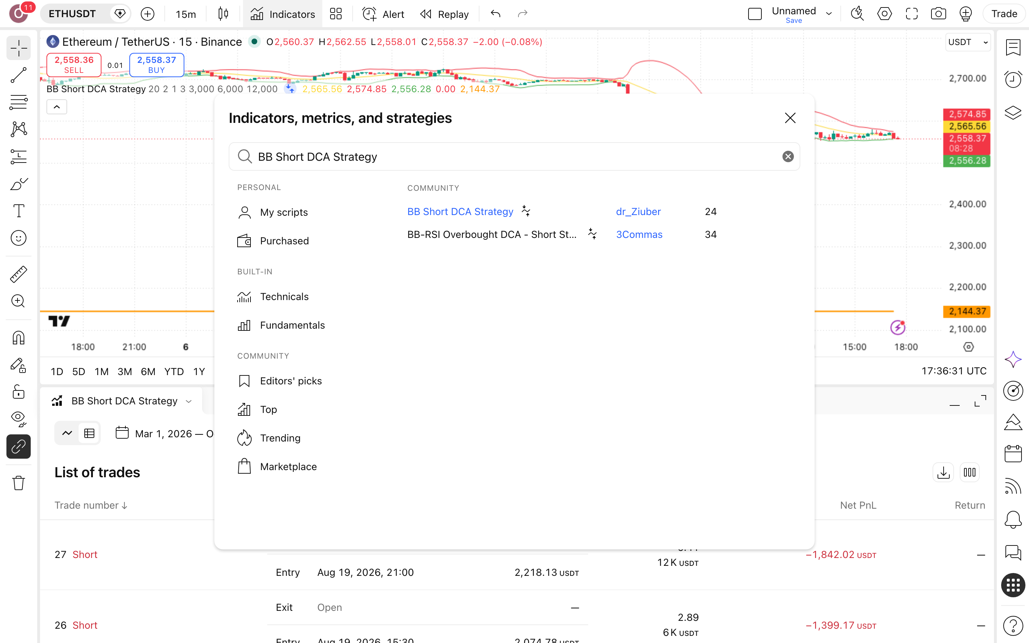Open the watchlist panel icon
Screen dimensions: 1029x643
(1013, 47)
